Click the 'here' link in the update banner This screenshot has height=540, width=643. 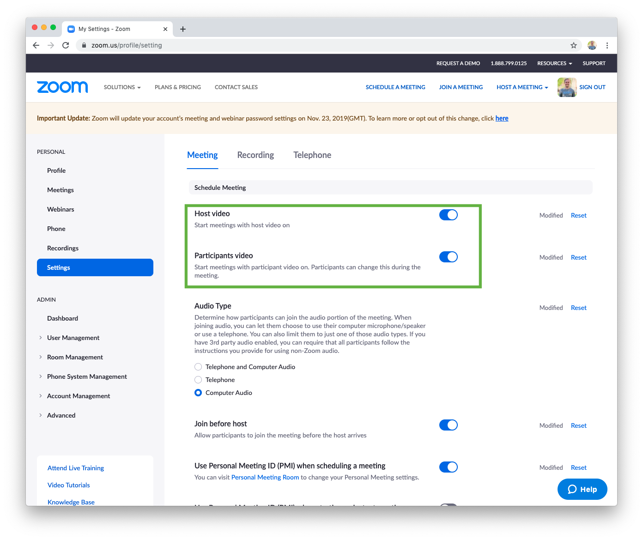[502, 118]
